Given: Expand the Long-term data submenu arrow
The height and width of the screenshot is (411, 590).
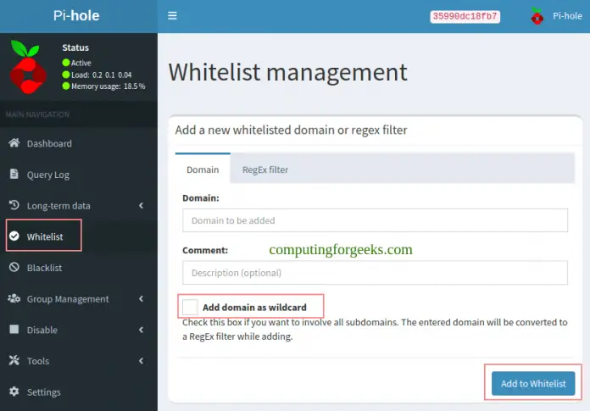Looking at the screenshot, I should [141, 205].
